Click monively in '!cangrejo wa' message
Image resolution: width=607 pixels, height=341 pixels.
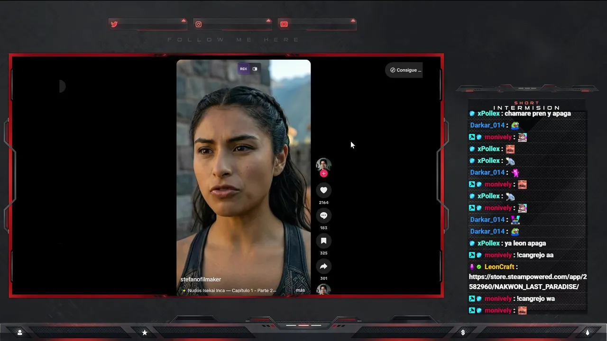point(498,298)
